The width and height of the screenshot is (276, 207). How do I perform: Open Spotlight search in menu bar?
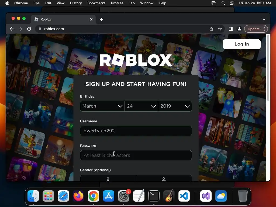coord(223,3)
